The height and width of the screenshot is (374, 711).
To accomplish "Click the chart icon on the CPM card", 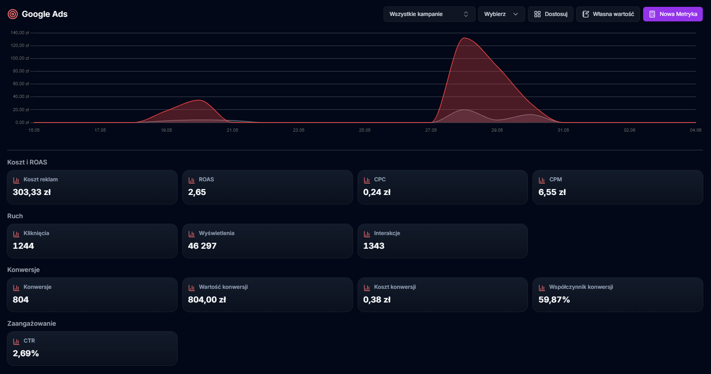I will tap(542, 180).
